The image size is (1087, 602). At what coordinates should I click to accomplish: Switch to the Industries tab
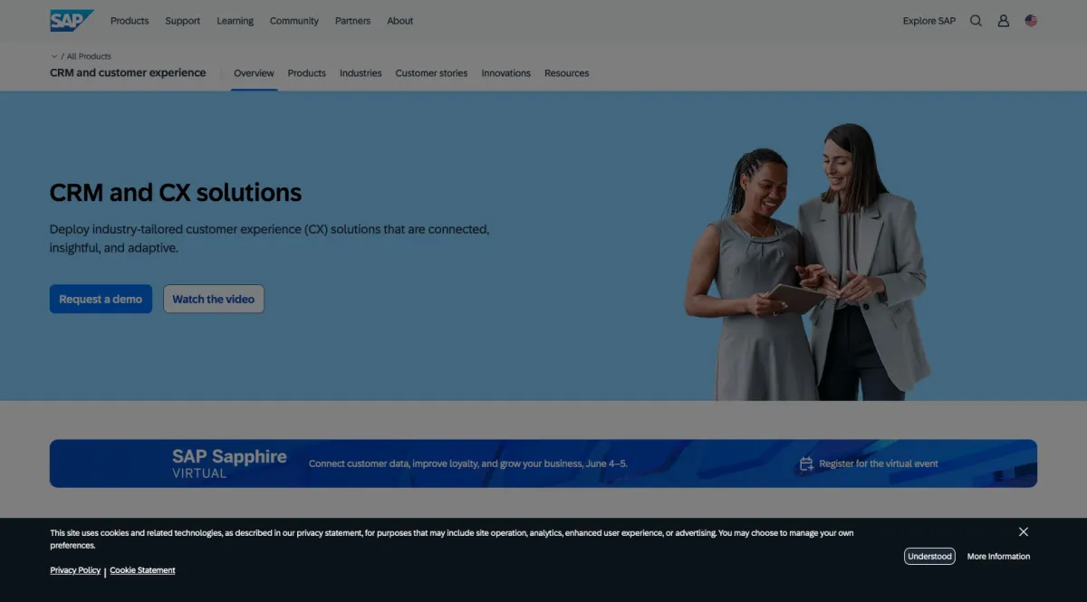[x=361, y=73]
